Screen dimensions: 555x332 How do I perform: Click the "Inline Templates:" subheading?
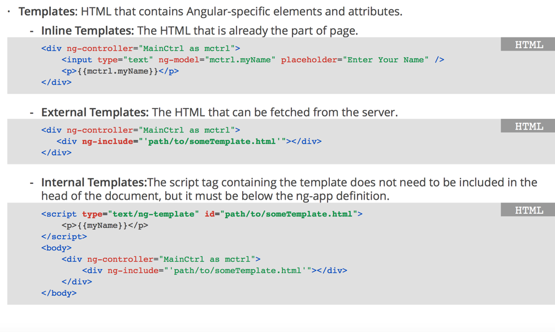pyautogui.click(x=88, y=31)
